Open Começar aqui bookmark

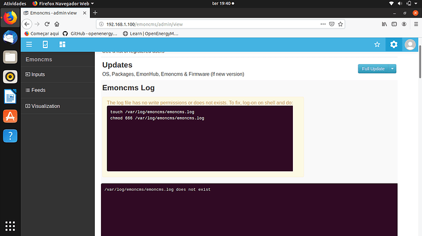point(42,34)
